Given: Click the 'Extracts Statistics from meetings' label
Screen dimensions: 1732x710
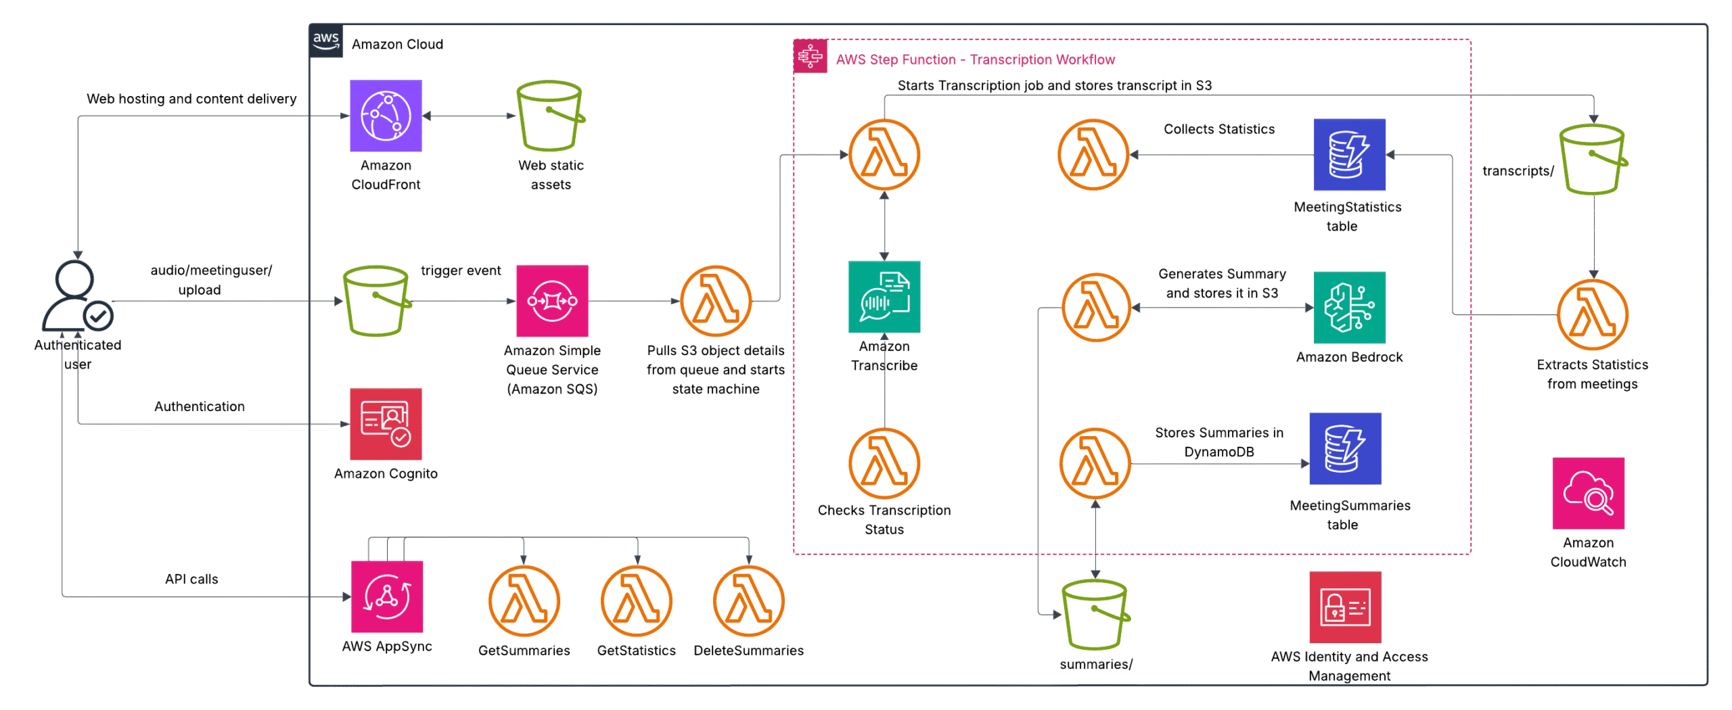Looking at the screenshot, I should point(1592,374).
